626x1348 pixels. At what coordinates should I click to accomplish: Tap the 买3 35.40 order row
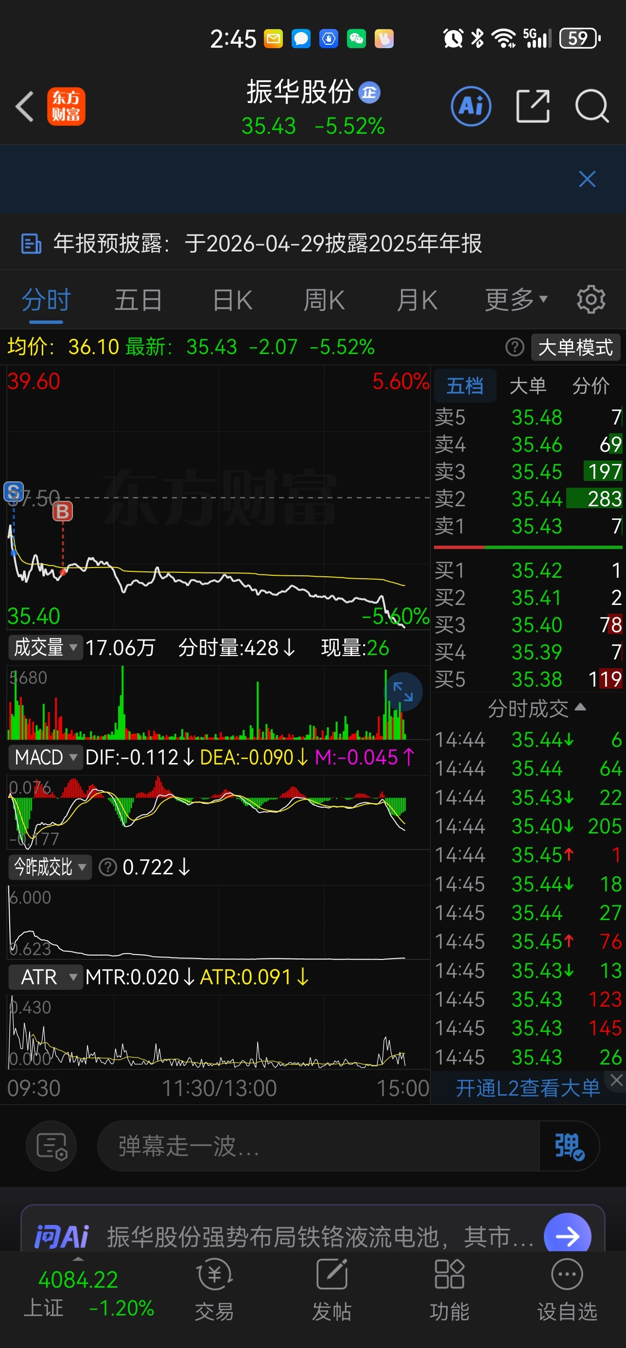coord(528,625)
